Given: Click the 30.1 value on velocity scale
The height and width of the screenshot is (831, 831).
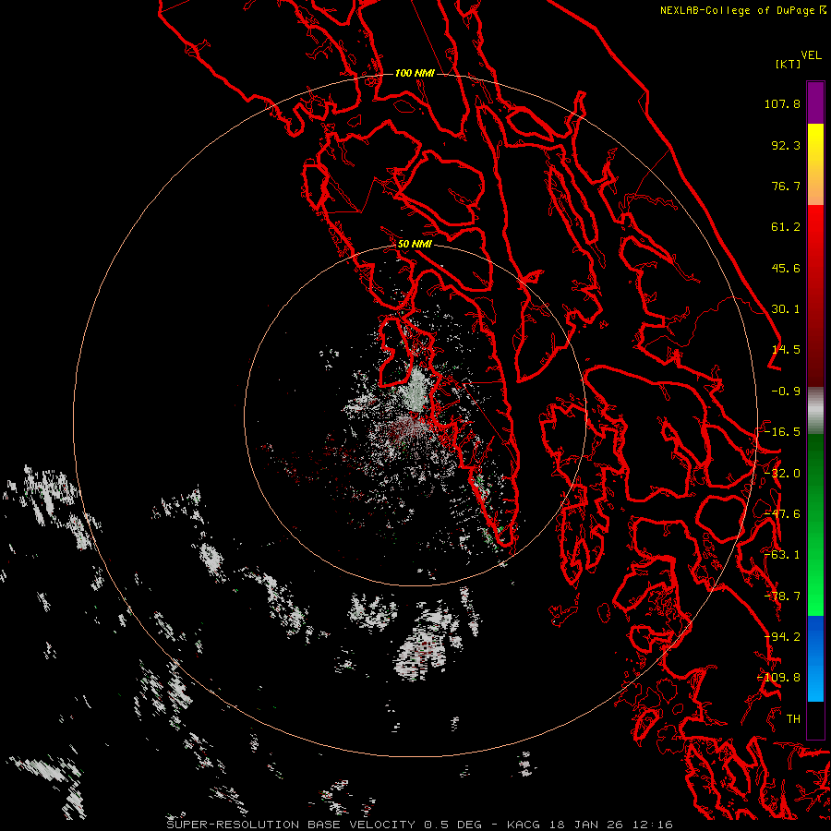Looking at the screenshot, I should coord(786,309).
